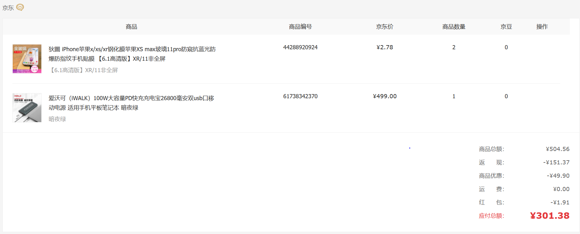Click the -¥49.90 discount amount
The image size is (580, 234).
558,176
